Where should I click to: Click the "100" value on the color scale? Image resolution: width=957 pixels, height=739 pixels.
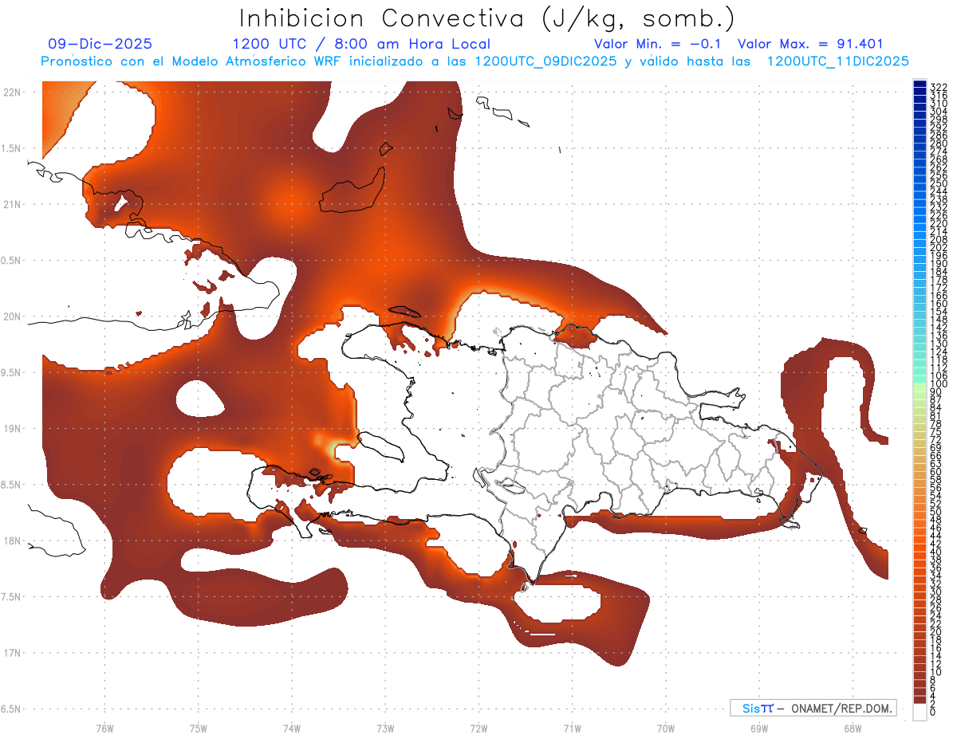point(938,384)
